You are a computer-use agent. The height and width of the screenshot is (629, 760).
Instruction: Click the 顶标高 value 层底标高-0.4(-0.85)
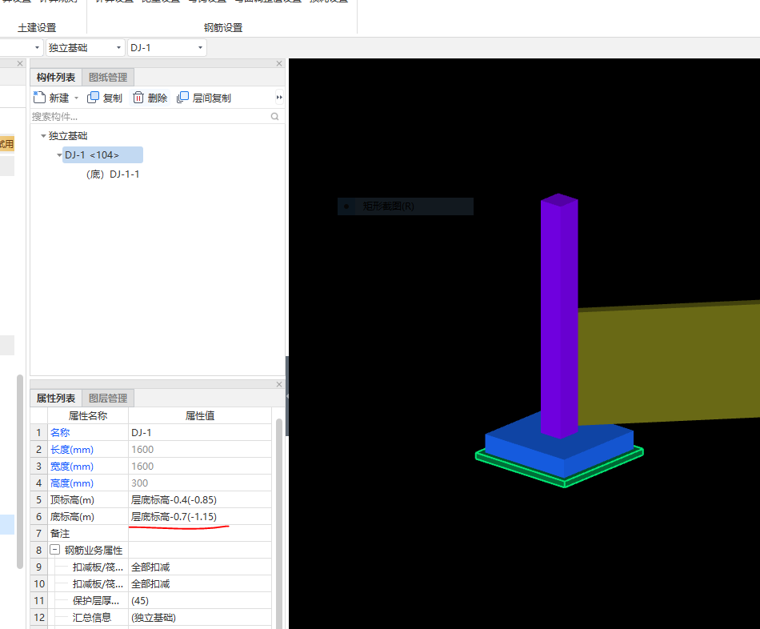pyautogui.click(x=200, y=500)
